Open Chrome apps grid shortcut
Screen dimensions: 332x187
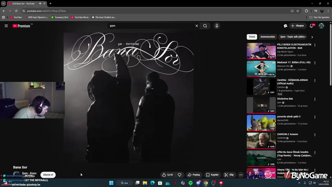coord(3,17)
